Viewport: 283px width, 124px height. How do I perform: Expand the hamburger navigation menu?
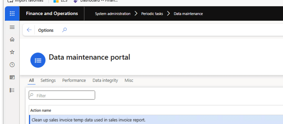(12, 27)
